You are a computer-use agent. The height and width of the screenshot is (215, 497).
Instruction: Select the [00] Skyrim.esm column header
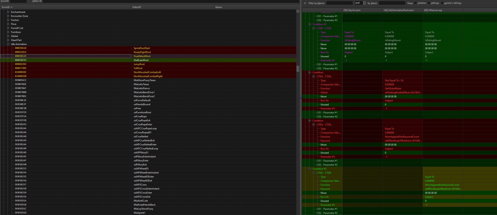[362, 10]
